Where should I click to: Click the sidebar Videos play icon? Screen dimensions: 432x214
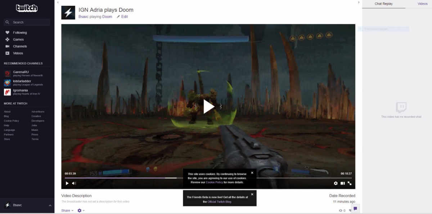click(7, 53)
